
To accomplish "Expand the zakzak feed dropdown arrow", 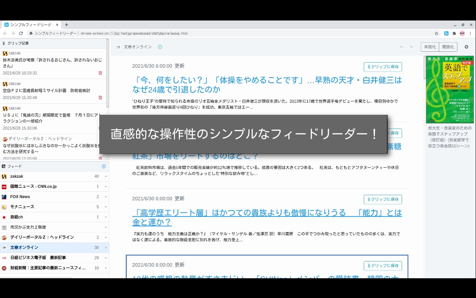I will [x=106, y=177].
